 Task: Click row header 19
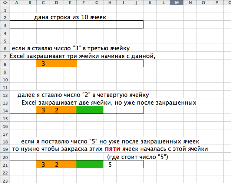coord(4,149)
